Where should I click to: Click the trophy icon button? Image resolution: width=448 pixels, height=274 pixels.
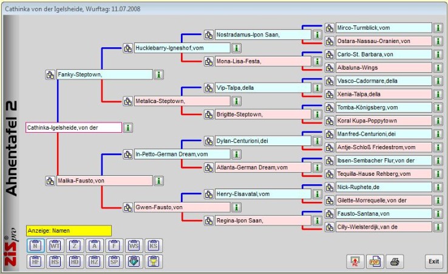click(x=153, y=261)
